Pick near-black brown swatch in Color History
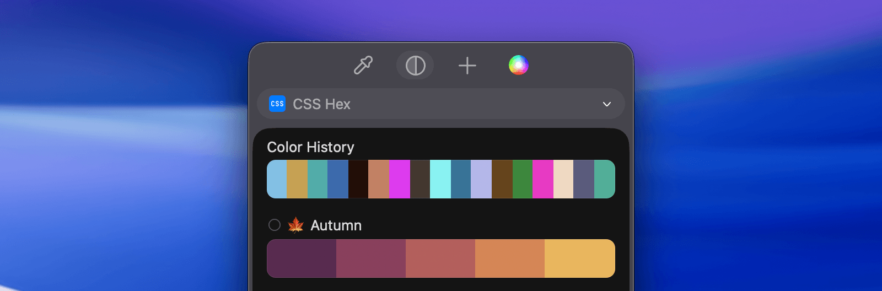This screenshot has width=882, height=291. point(358,179)
